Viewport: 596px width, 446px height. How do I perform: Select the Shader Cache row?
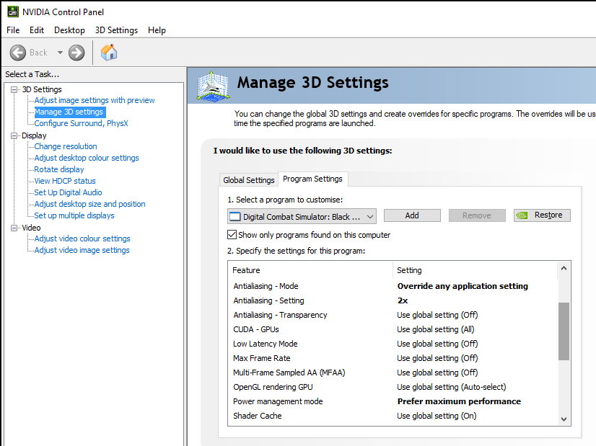coord(393,416)
